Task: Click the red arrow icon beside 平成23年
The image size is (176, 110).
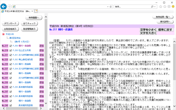Action: click(3, 34)
